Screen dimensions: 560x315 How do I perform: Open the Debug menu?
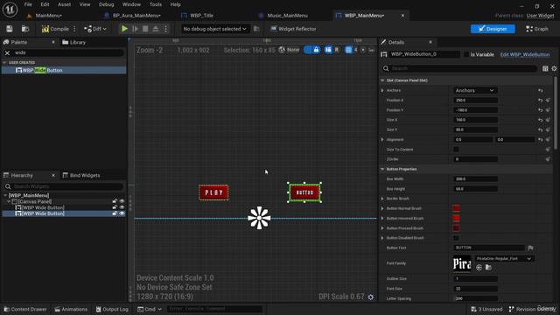[106, 4]
